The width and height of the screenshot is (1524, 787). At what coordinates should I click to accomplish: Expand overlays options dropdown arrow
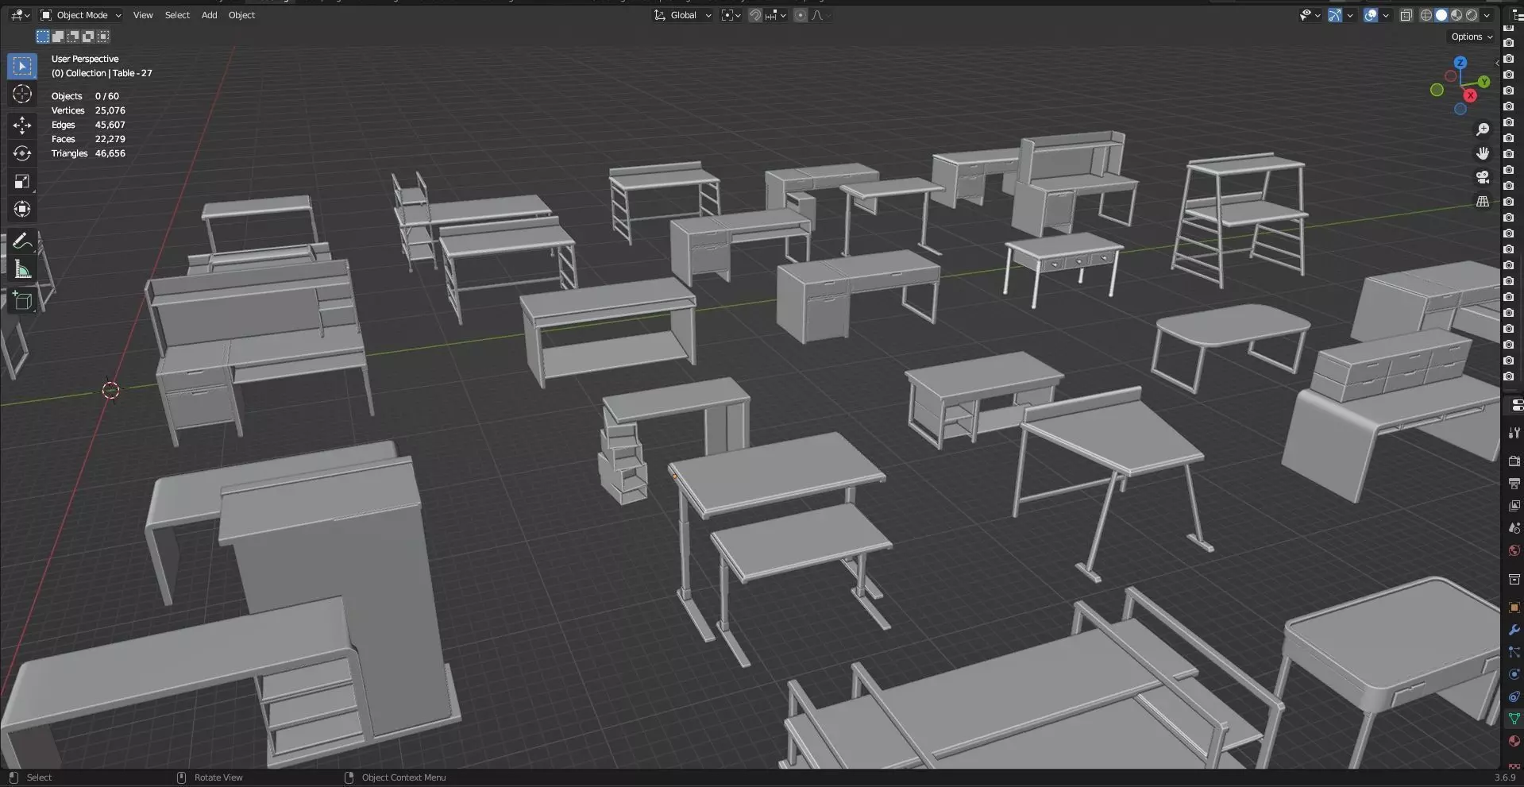(1386, 15)
